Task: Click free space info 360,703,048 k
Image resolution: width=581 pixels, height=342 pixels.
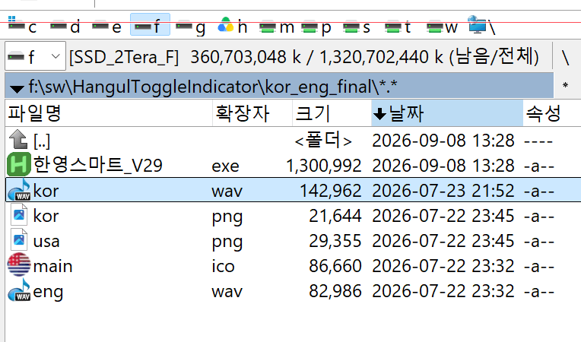Action: point(246,57)
